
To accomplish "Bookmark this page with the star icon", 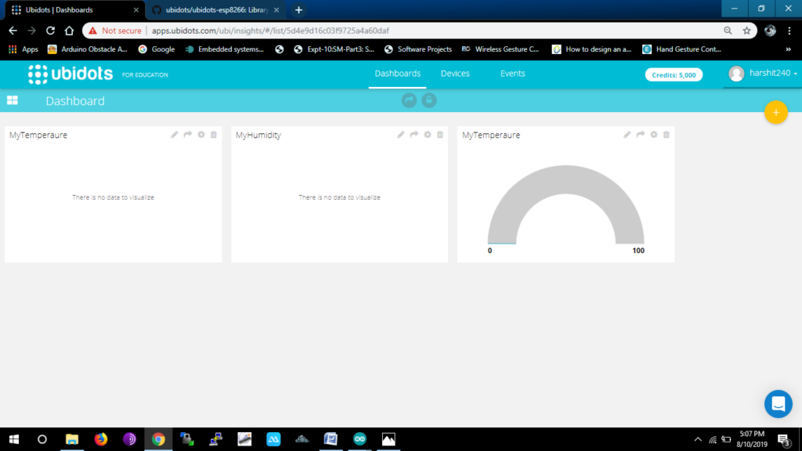I will 746,31.
